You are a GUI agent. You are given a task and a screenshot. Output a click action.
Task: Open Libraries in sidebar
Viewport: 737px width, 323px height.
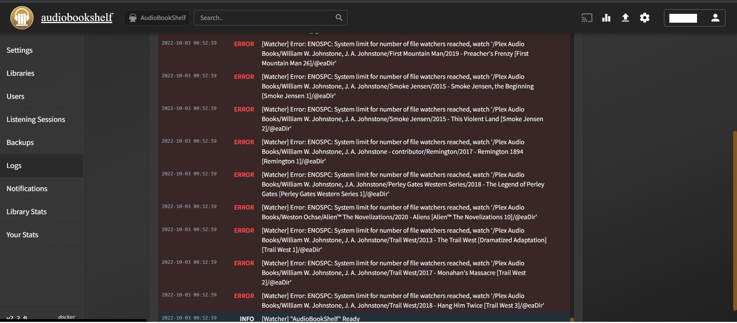point(42,73)
